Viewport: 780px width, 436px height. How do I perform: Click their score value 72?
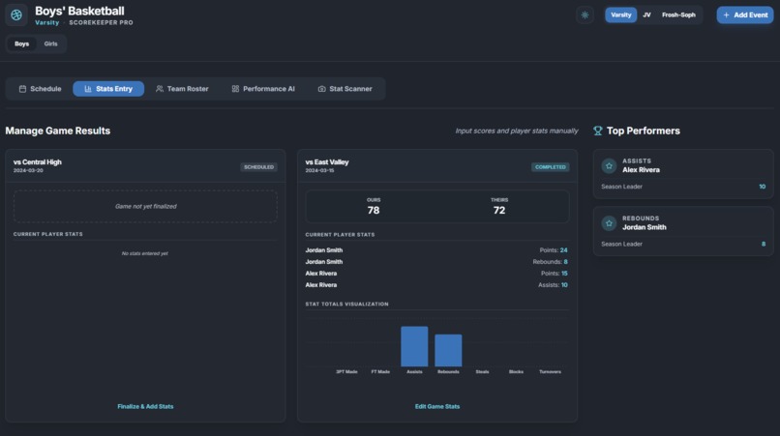click(x=499, y=211)
